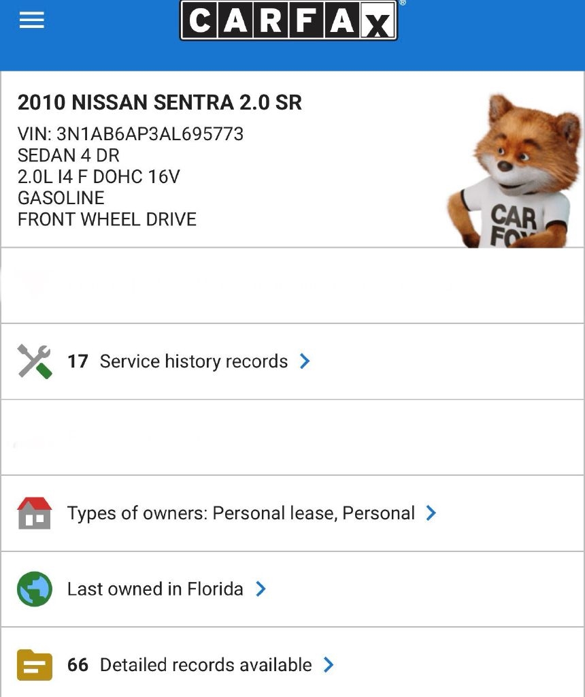This screenshot has height=697, width=585.
Task: Click the yellow folder detailed records icon
Action: tap(34, 665)
